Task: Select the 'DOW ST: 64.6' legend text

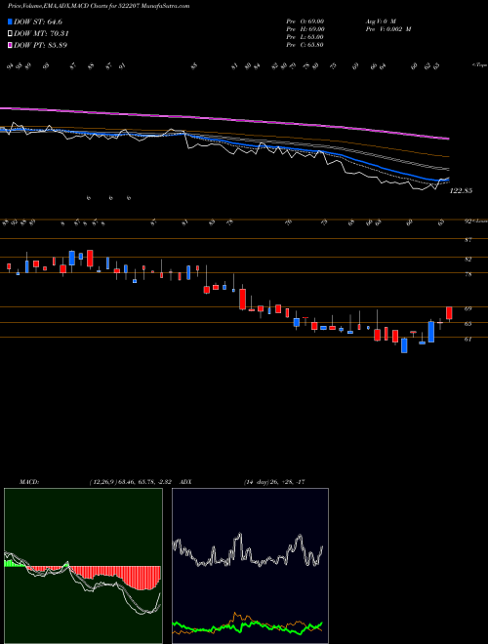Action: click(38, 21)
